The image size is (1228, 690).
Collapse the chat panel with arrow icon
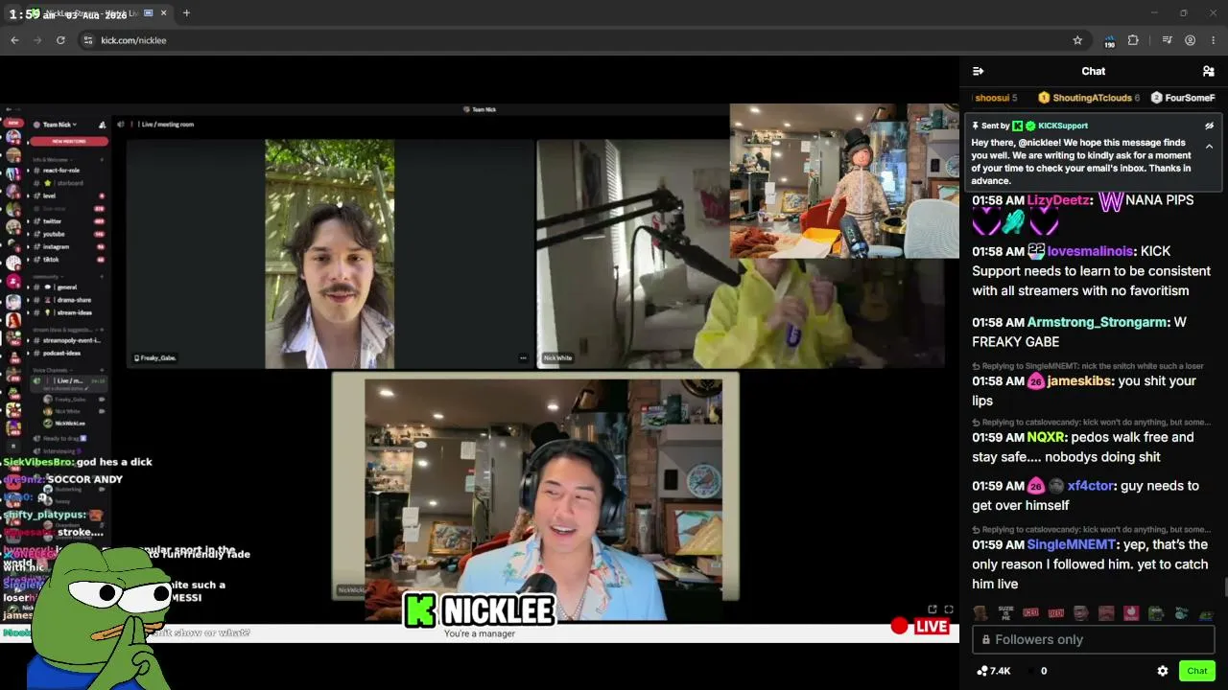pyautogui.click(x=978, y=71)
